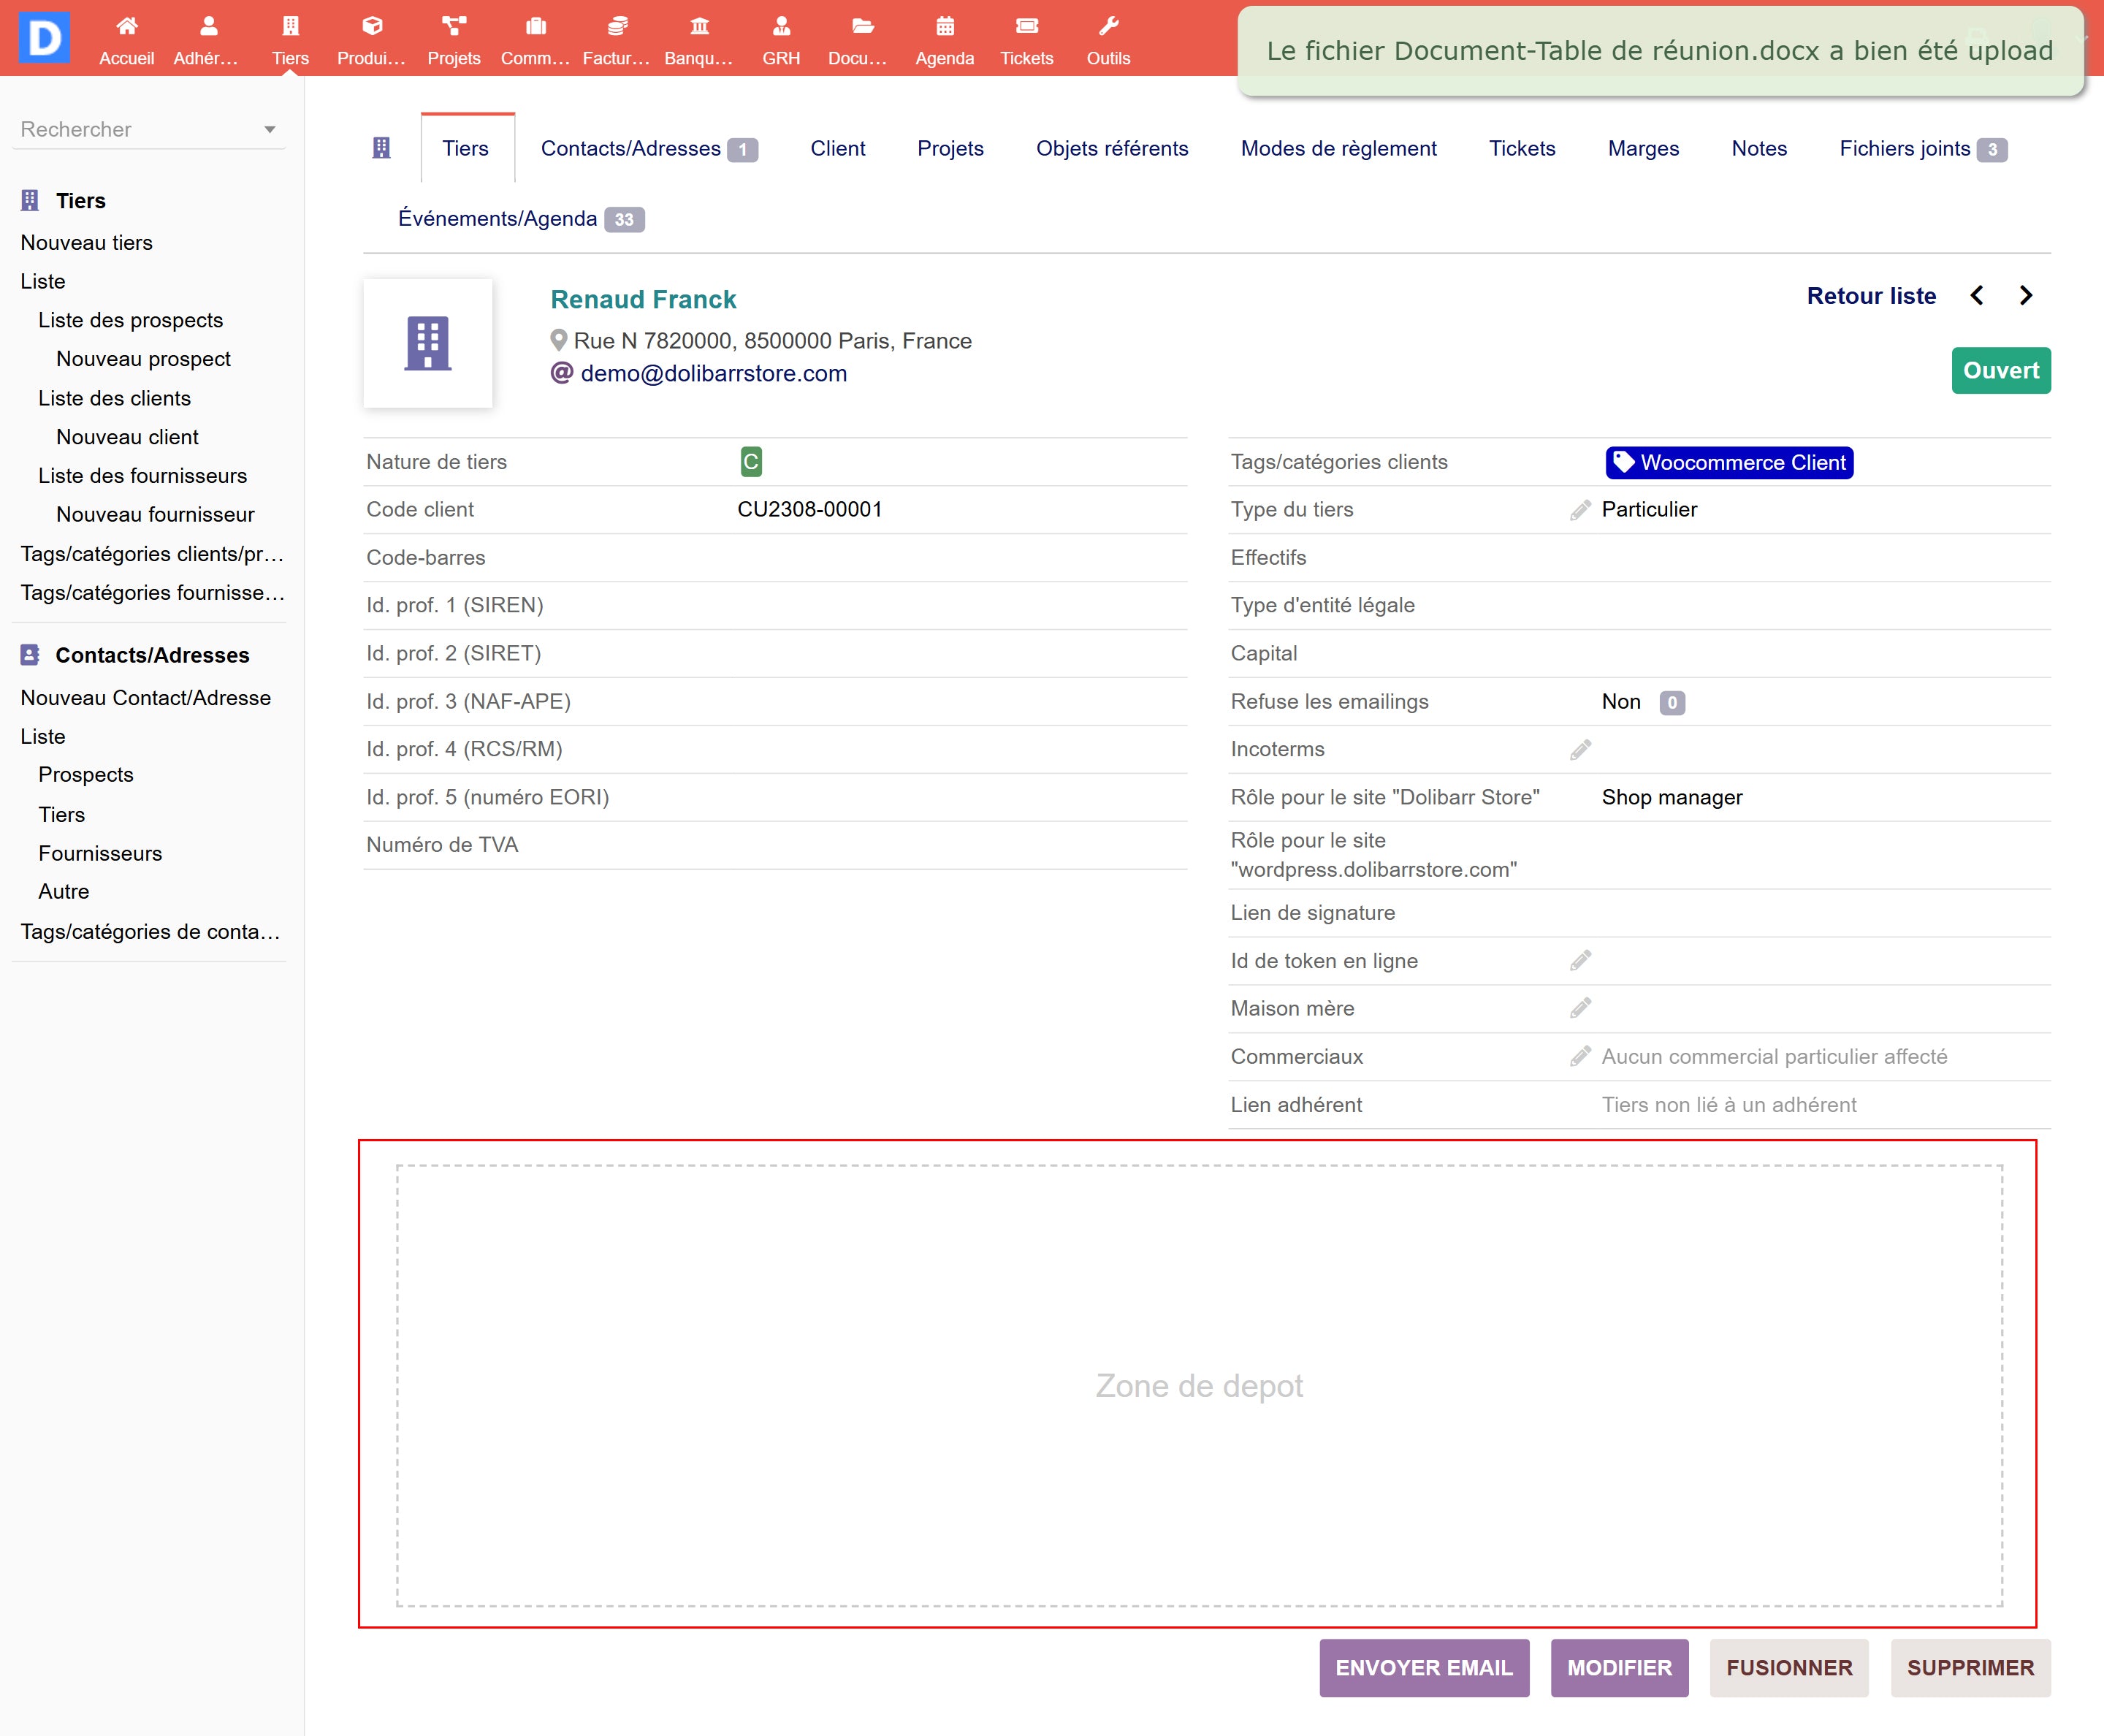Image resolution: width=2104 pixels, height=1736 pixels.
Task: Click the Ouvert status badge
Action: [2000, 371]
